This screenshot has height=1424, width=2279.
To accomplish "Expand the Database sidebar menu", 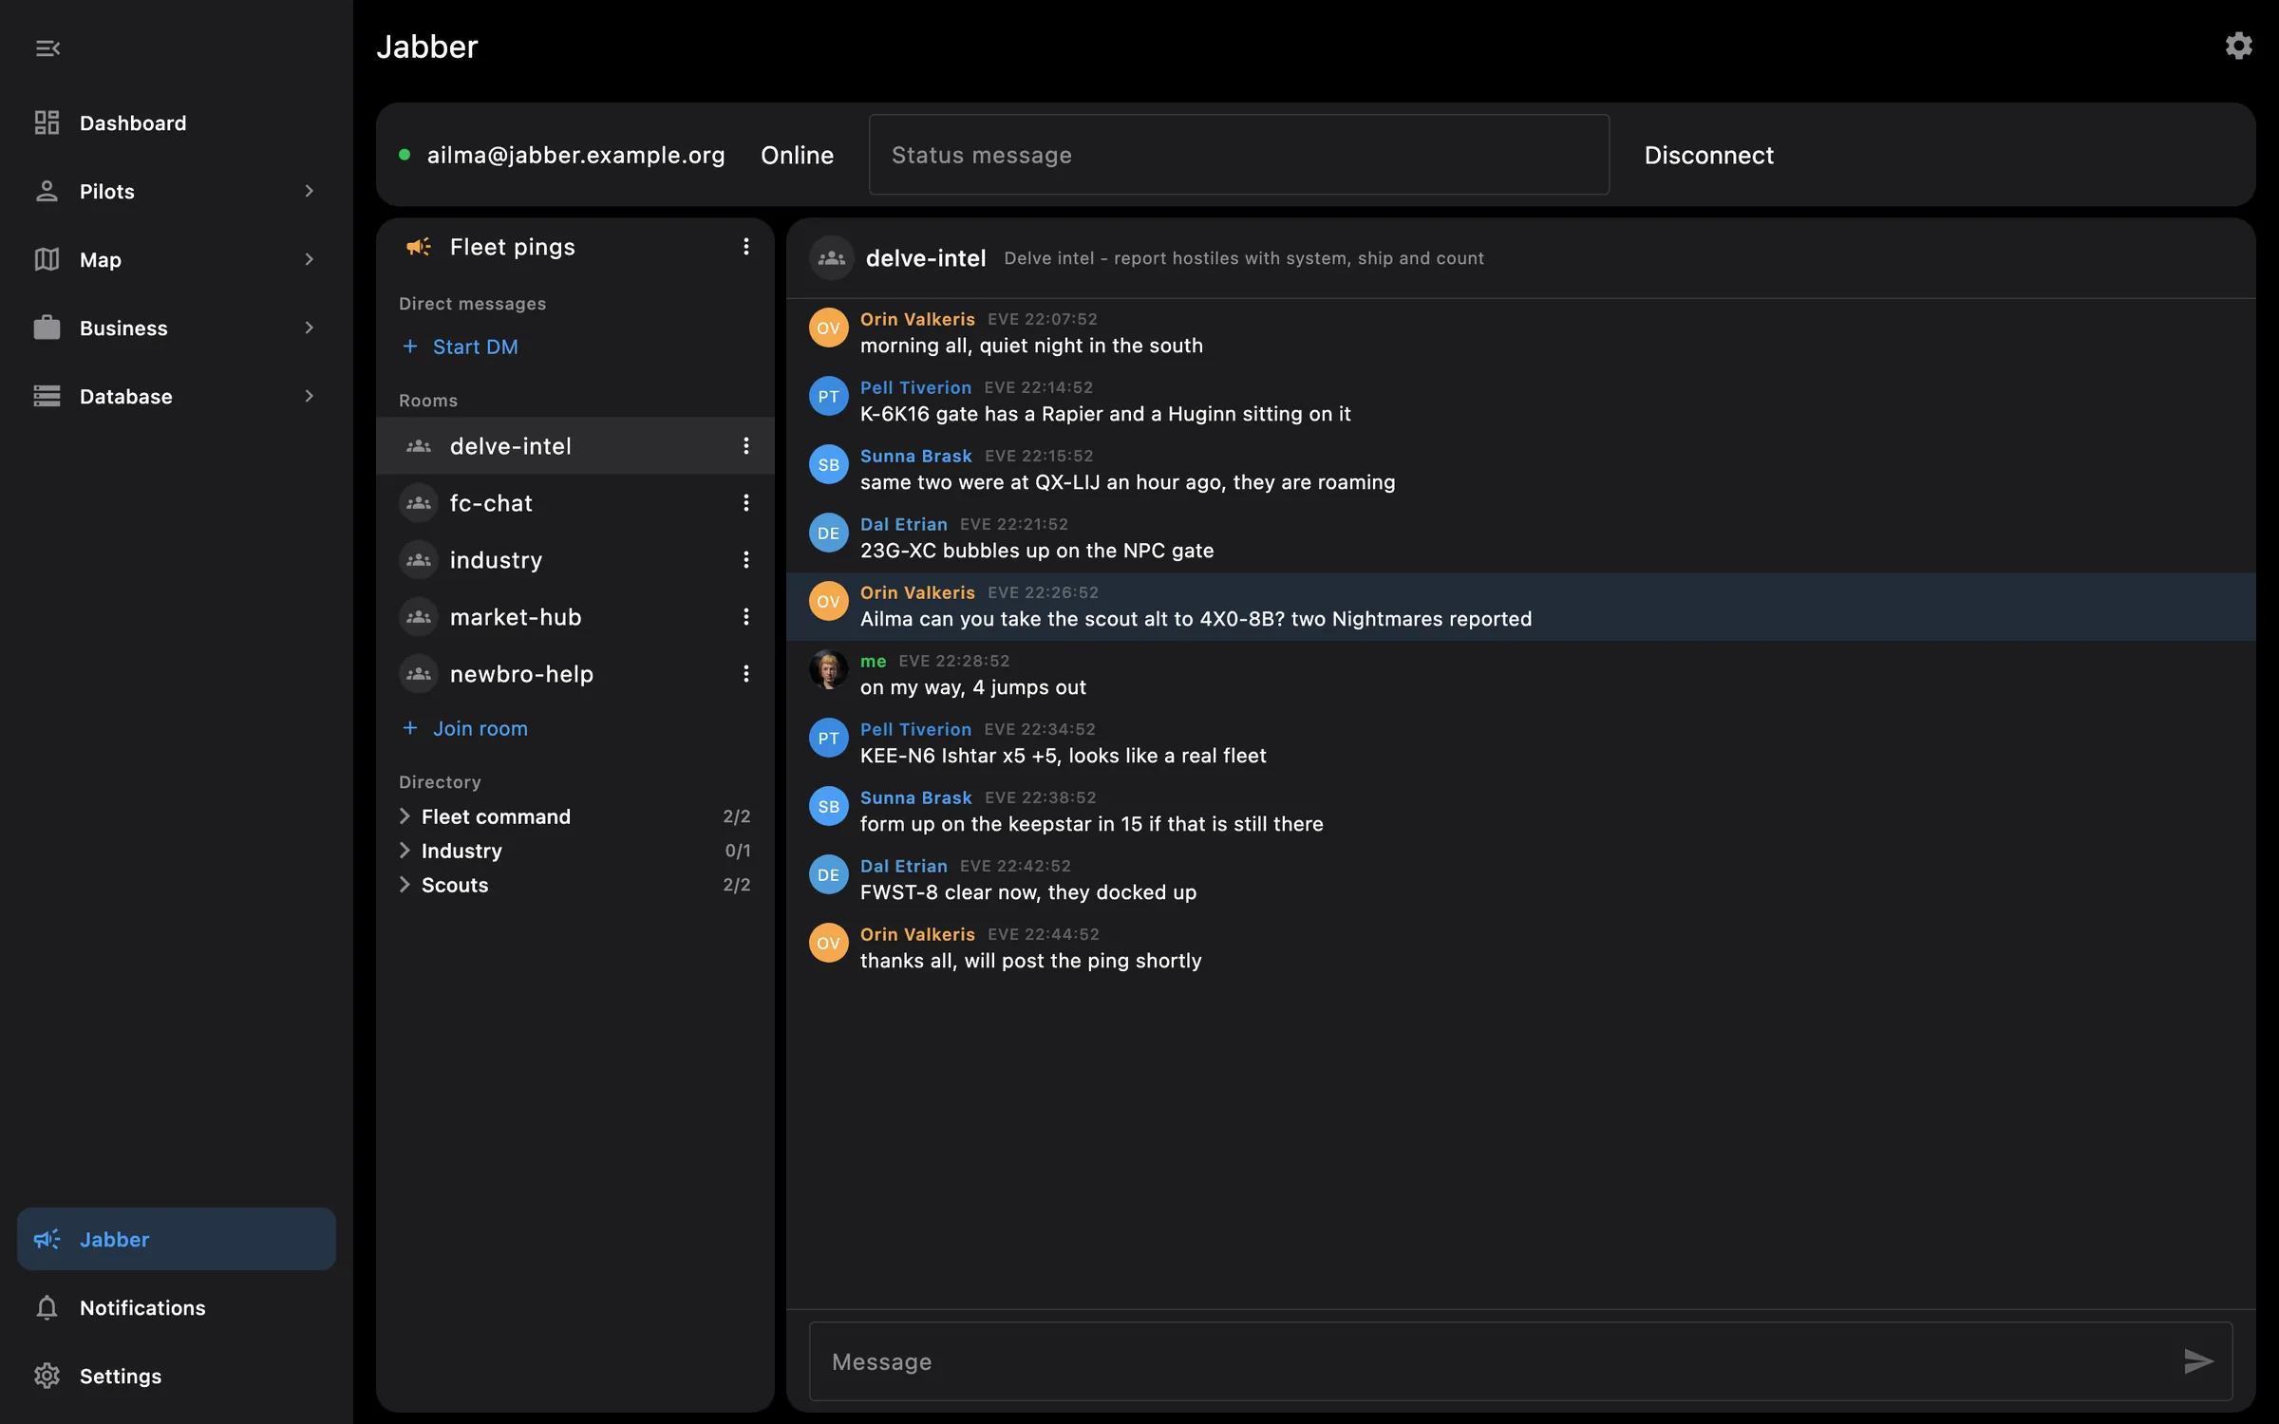I will (177, 397).
